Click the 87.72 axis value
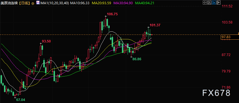The width and height of the screenshot is (239, 103). (x=226, y=55)
